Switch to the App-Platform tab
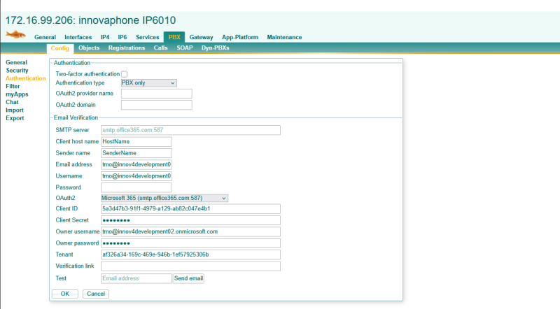Screen dimensions: 560x309 pos(240,37)
